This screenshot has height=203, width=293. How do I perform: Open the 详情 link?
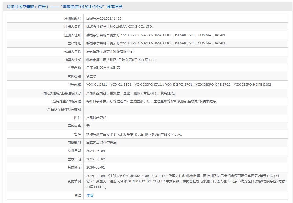pyautogui.click(x=90, y=195)
